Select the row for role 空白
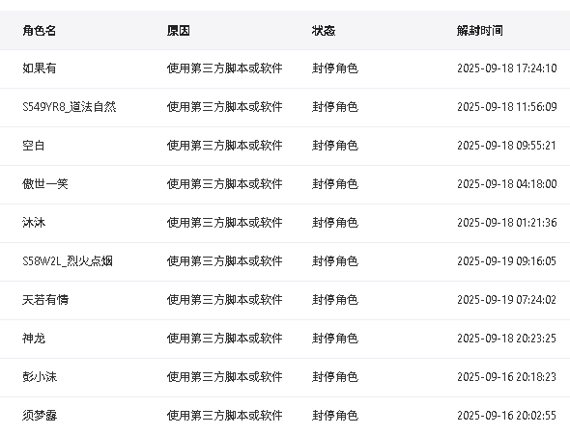Viewport: 570px width, 435px height. (285, 146)
